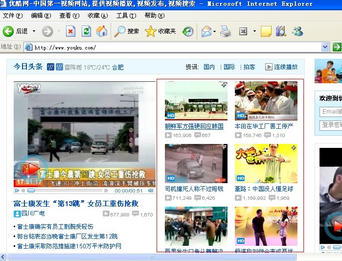The image size is (342, 261).
Task: Open the Back button history dropdown
Action: pos(34,31)
